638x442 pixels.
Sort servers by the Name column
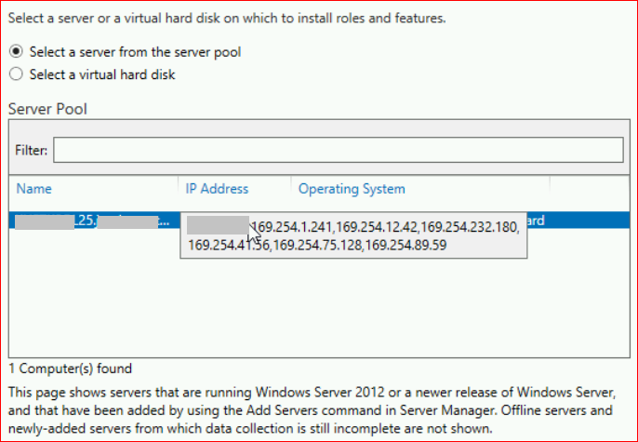34,189
